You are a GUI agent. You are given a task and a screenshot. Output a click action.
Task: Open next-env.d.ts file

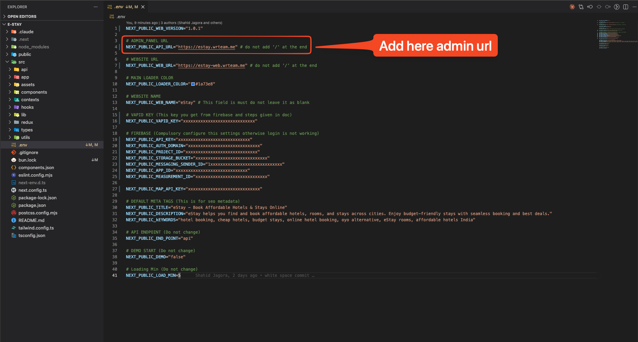[x=32, y=182]
